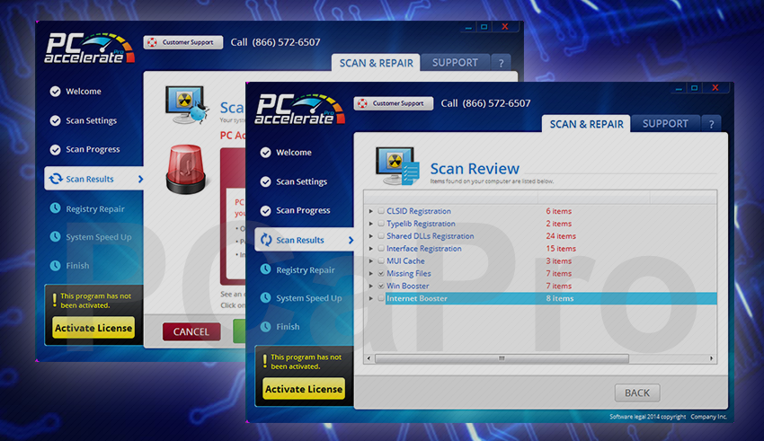Click the clock icon beside back window Finish
764x441 pixels.
click(x=55, y=265)
